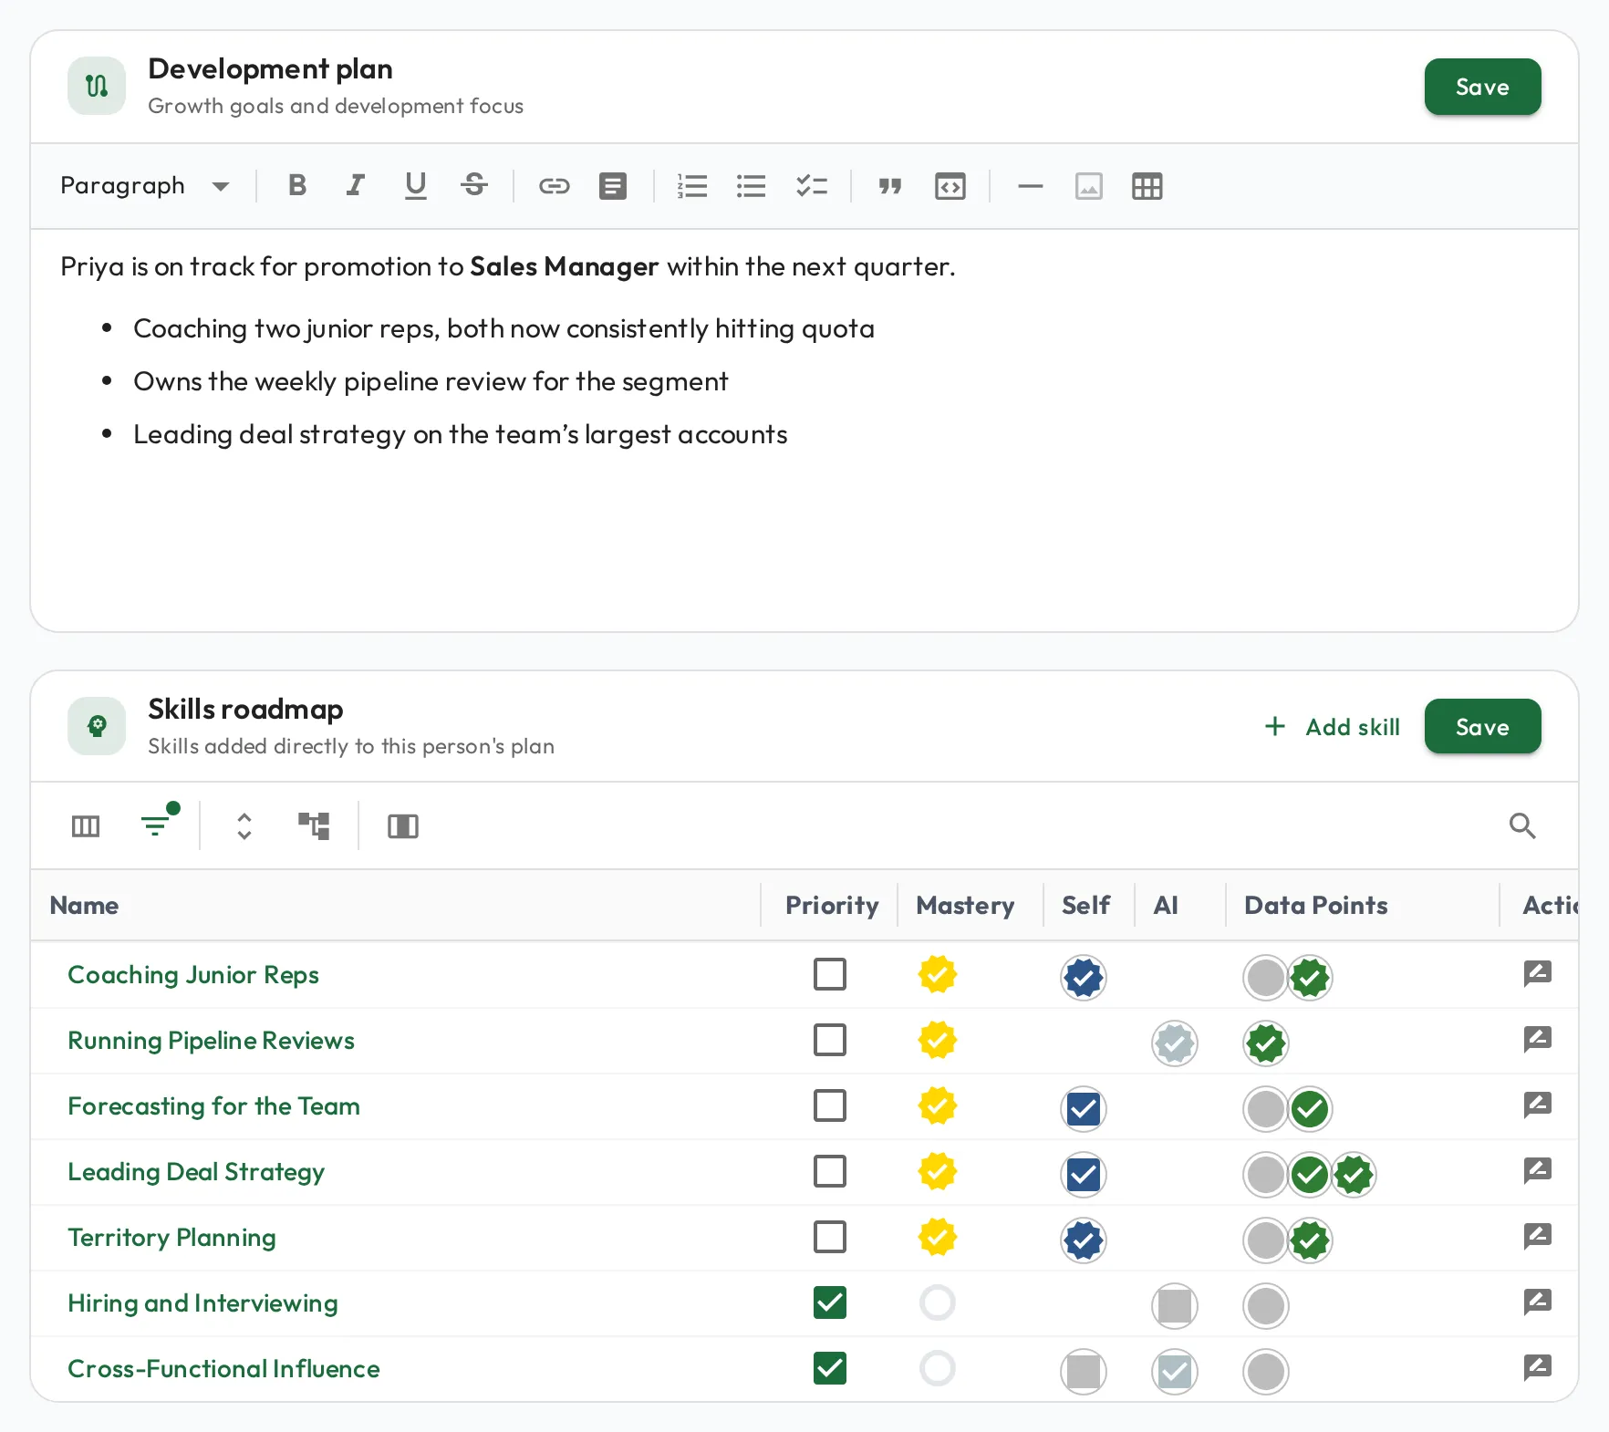Toggle the side panel layout icon

[x=403, y=826]
